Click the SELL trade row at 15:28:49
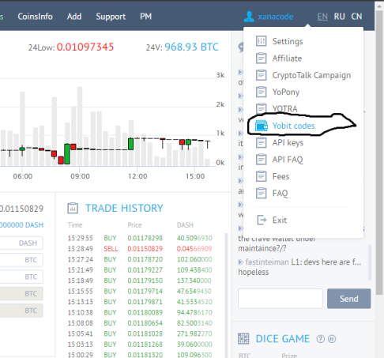The height and width of the screenshot is (358, 384). pos(140,249)
